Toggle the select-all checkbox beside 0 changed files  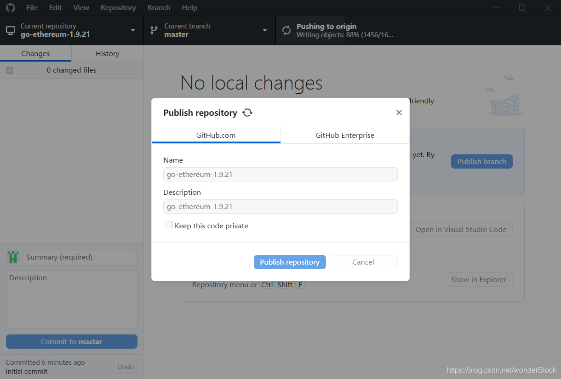10,70
